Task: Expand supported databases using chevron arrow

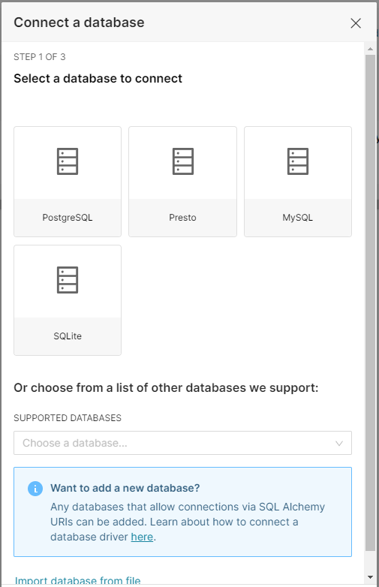Action: [x=339, y=443]
